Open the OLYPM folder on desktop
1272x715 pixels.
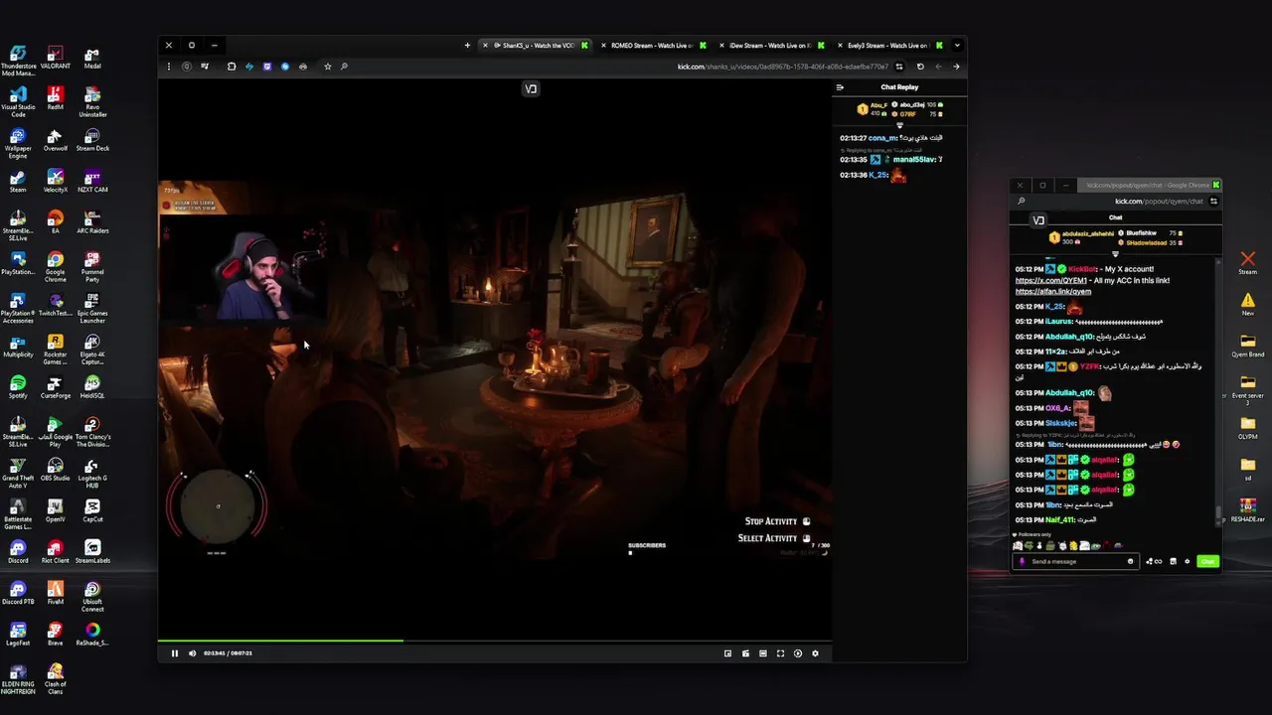[x=1247, y=427]
